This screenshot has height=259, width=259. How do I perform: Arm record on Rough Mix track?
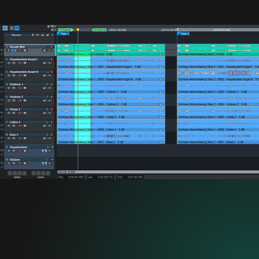pyautogui.click(x=20, y=51)
